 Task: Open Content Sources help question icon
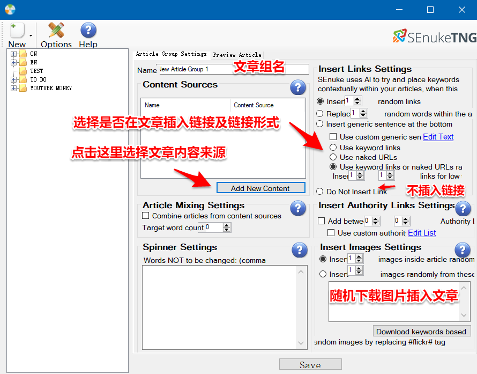pos(298,87)
